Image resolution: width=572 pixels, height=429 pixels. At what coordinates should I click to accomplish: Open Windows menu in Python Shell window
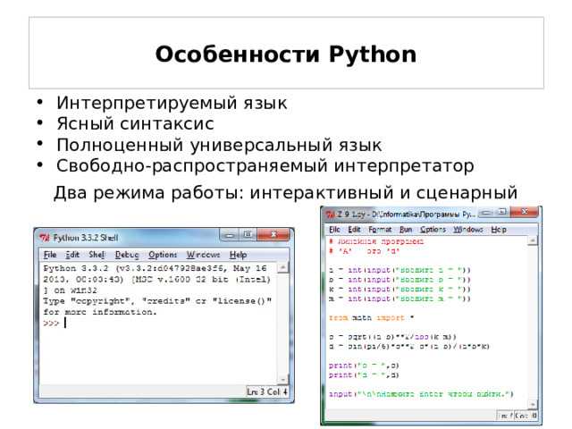[x=203, y=255]
